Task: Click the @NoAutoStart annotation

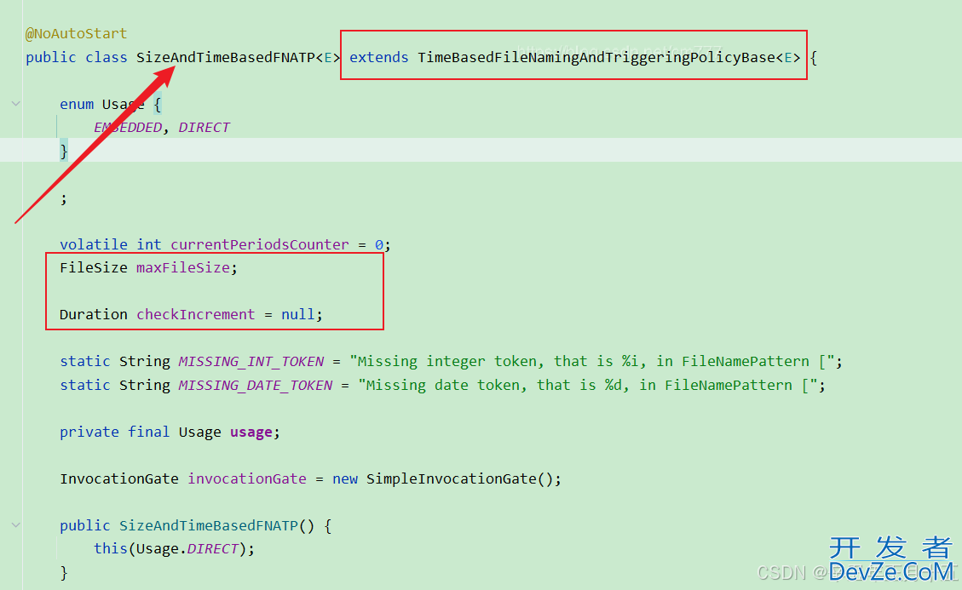Action: point(76,34)
